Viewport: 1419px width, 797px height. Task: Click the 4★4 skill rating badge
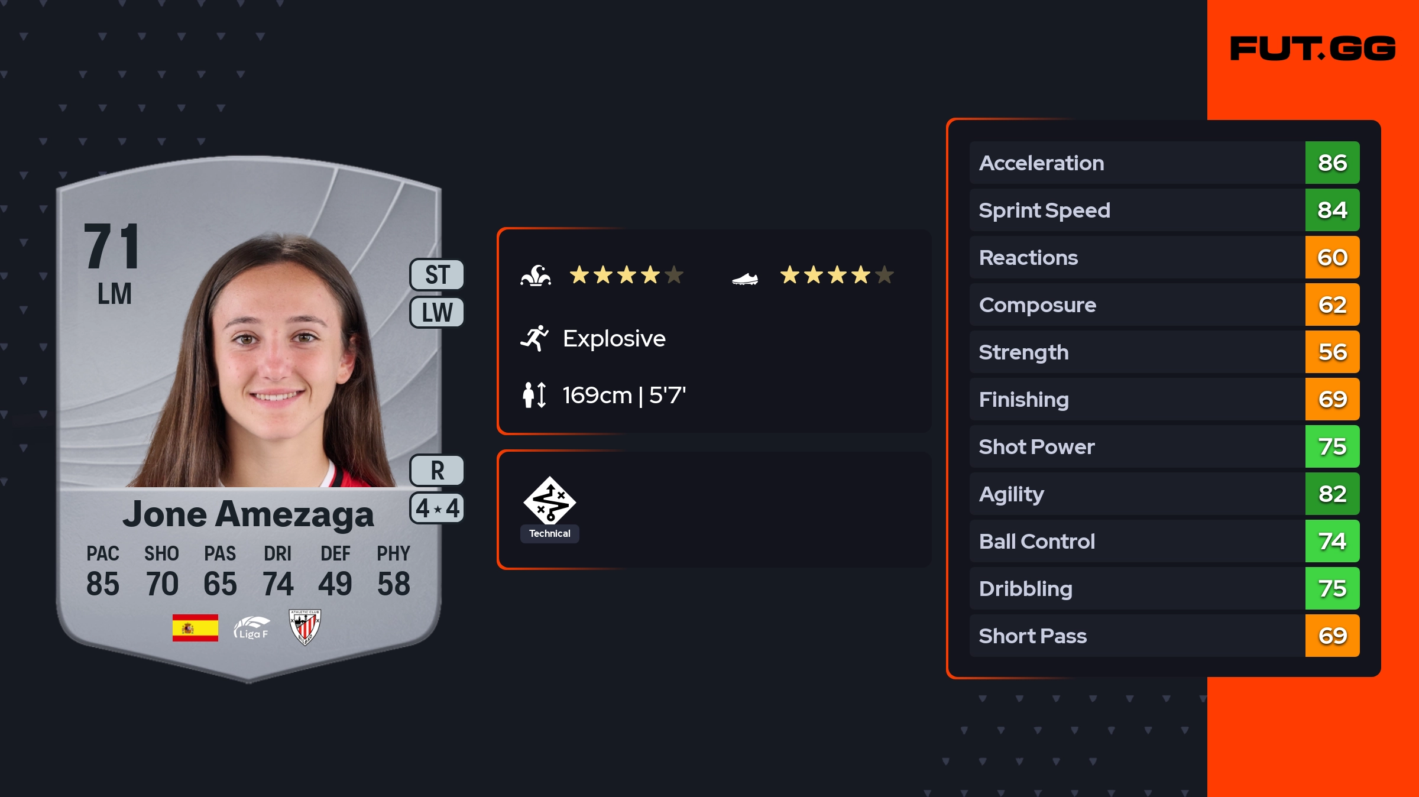point(437,508)
